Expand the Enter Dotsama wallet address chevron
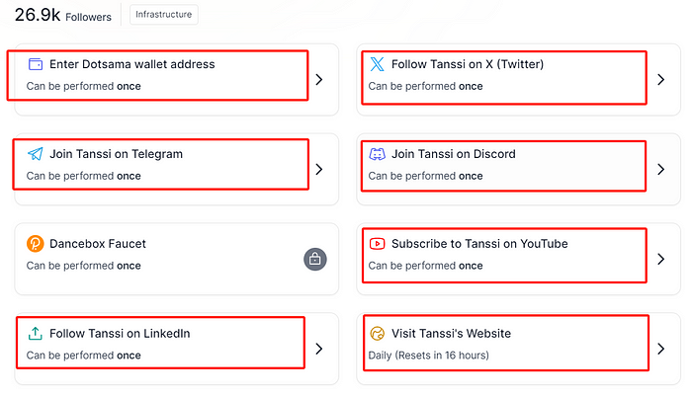 [x=319, y=79]
